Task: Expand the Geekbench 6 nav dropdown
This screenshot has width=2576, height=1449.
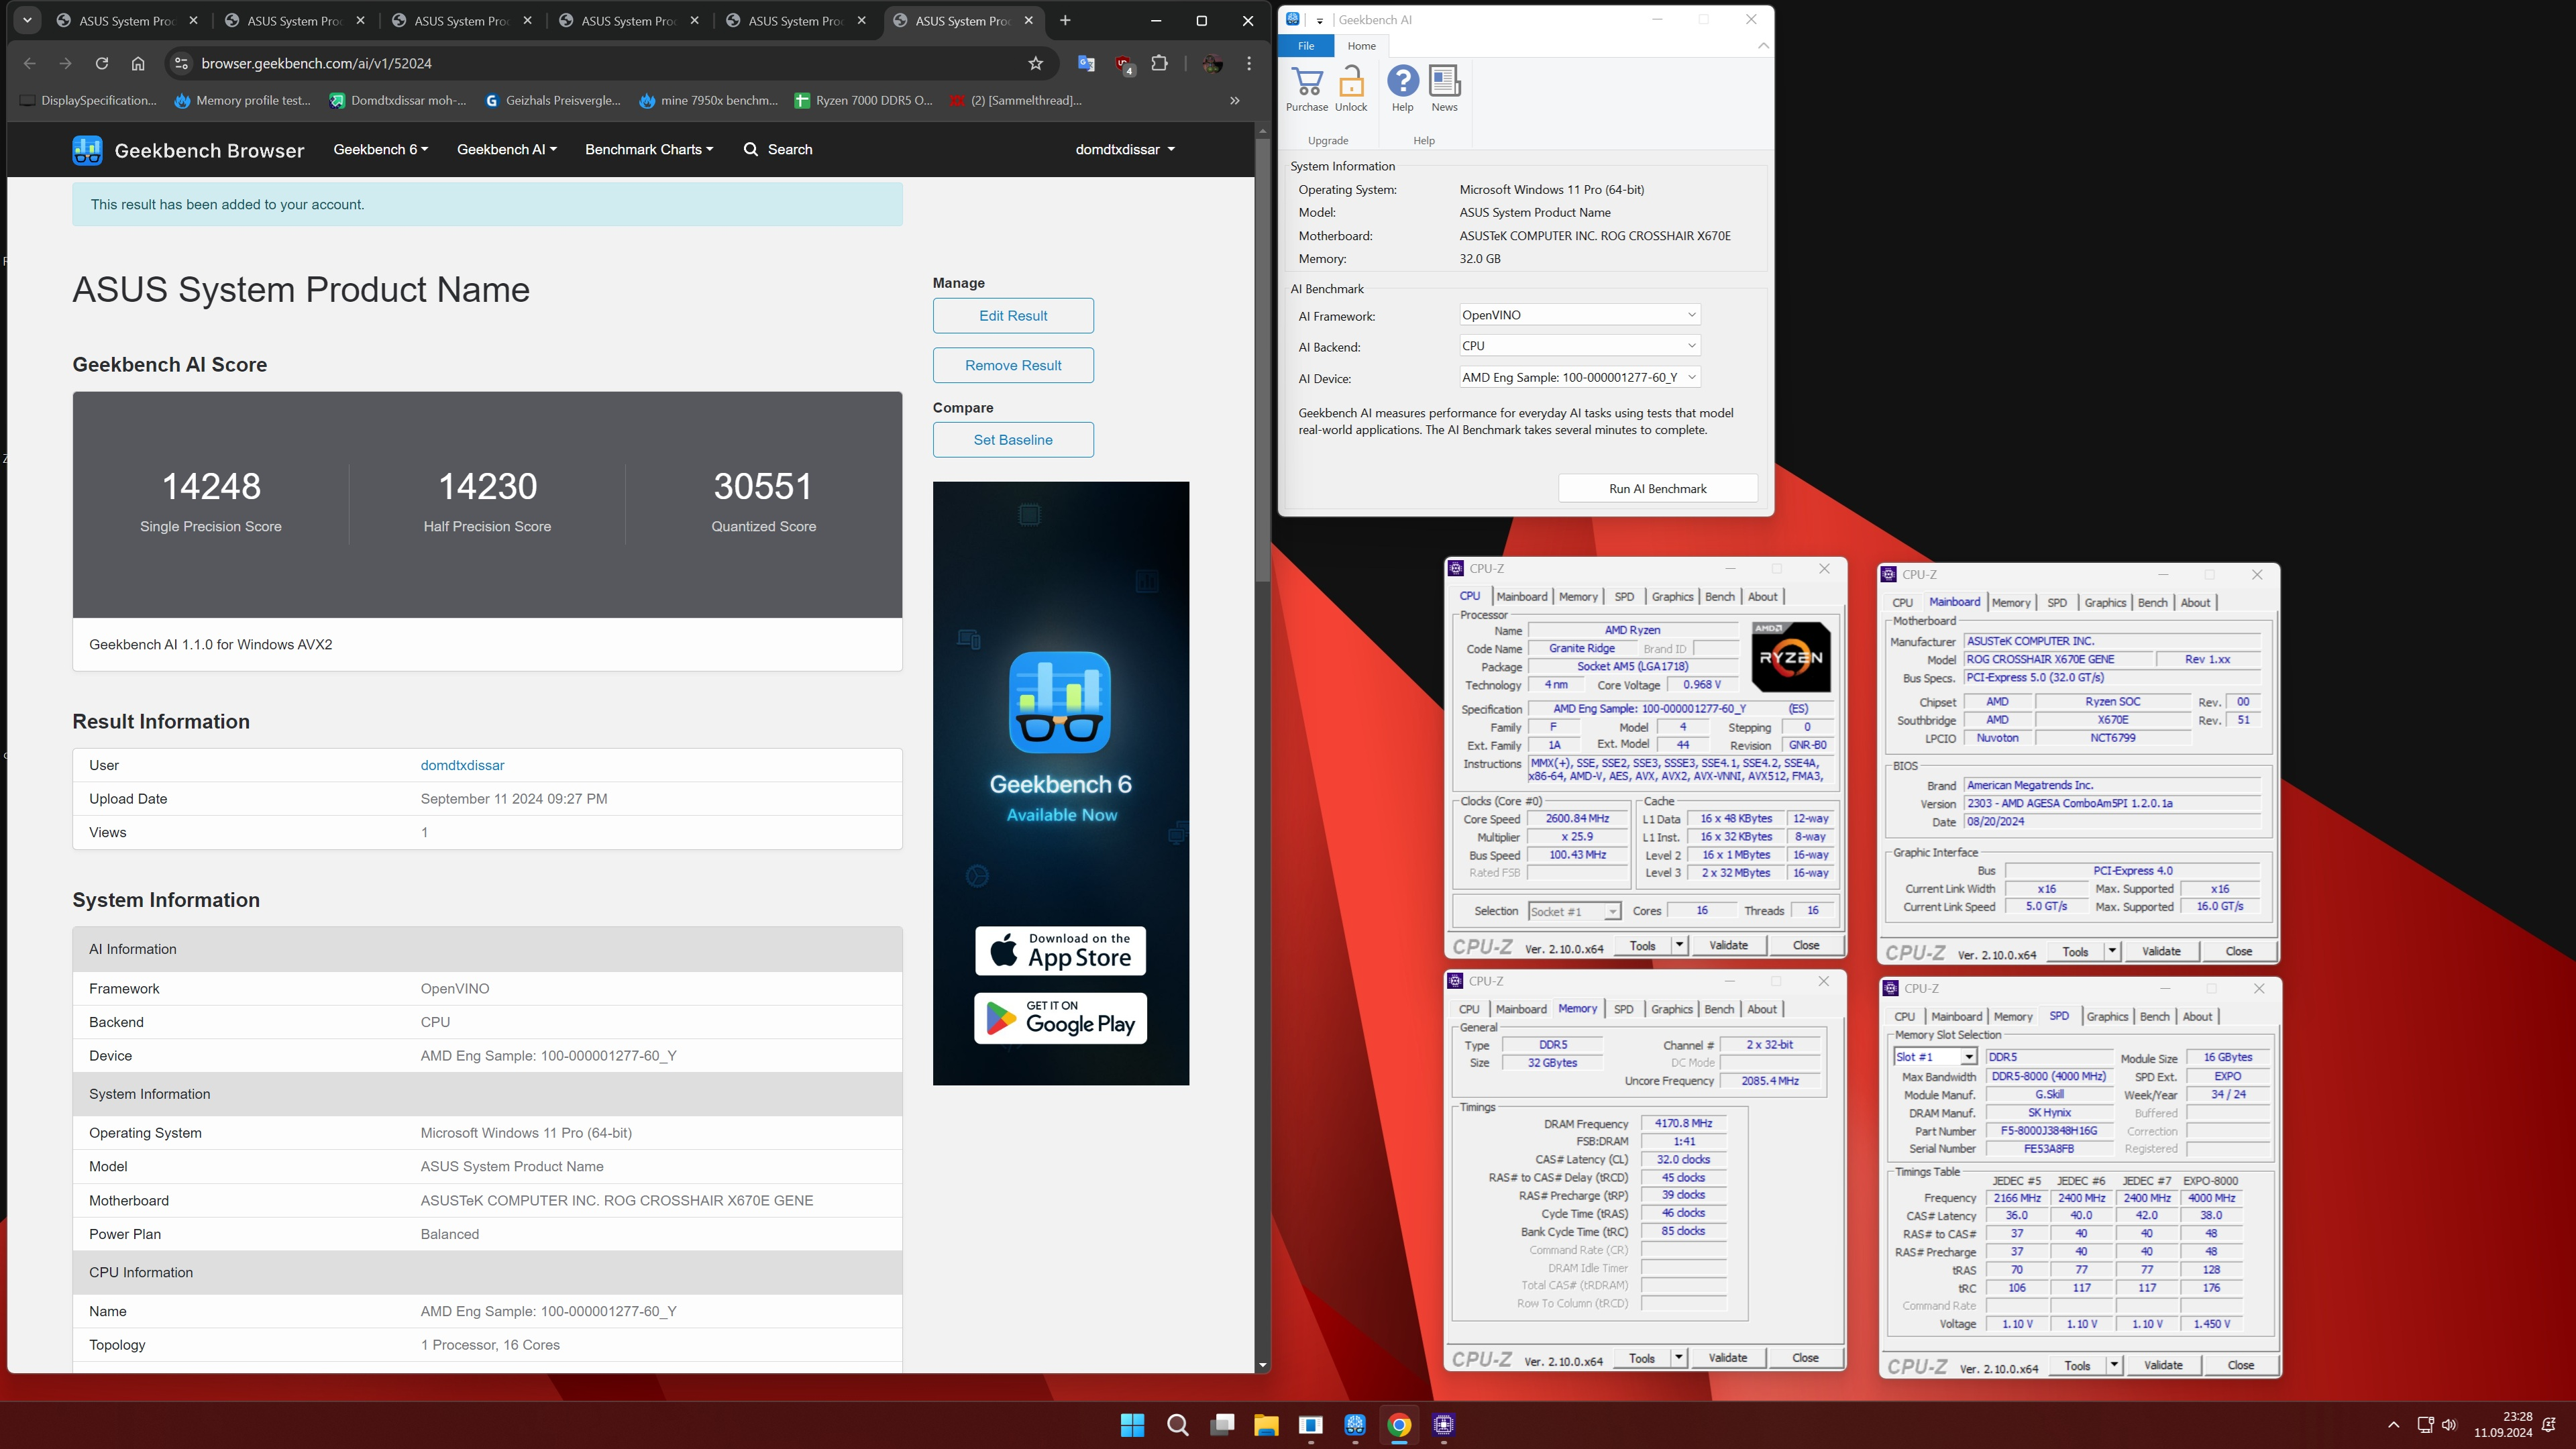Action: (380, 150)
